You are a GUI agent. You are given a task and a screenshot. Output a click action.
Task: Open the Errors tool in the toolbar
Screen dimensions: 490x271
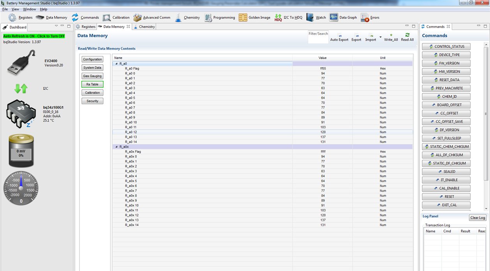coord(370,17)
